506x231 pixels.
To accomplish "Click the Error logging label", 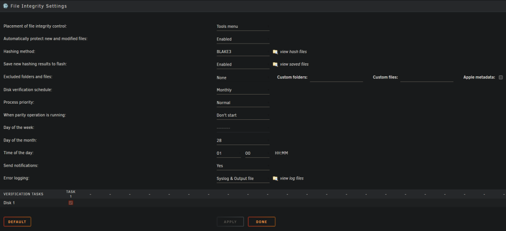I will tap(16, 178).
